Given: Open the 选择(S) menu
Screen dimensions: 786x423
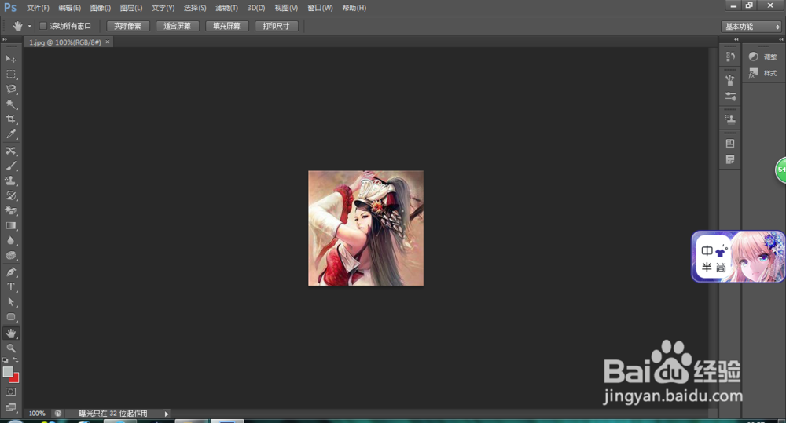Looking at the screenshot, I should point(195,8).
